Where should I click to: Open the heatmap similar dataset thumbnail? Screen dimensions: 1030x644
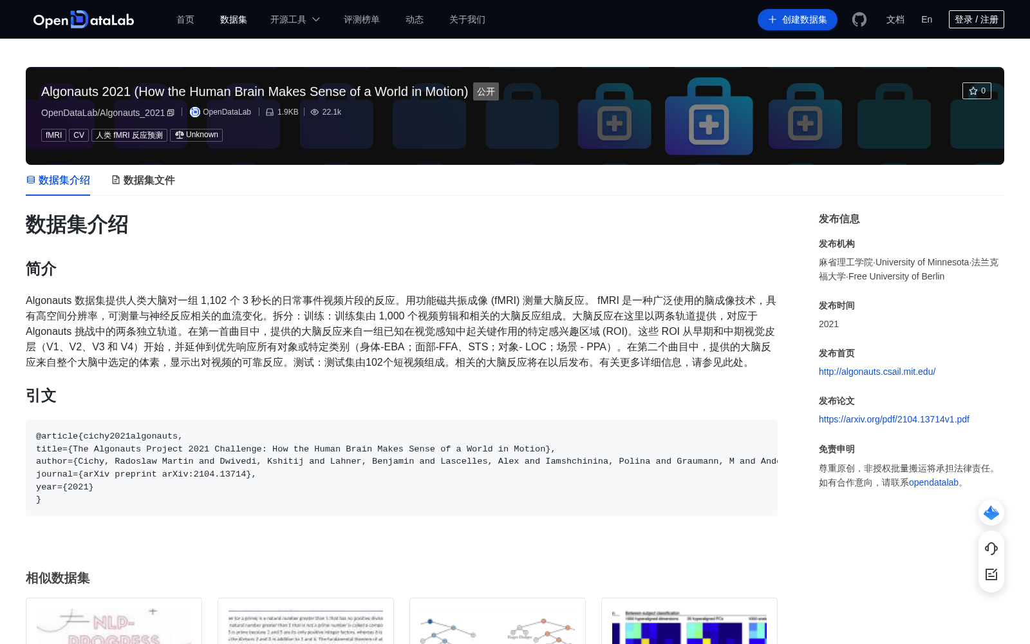tap(689, 621)
